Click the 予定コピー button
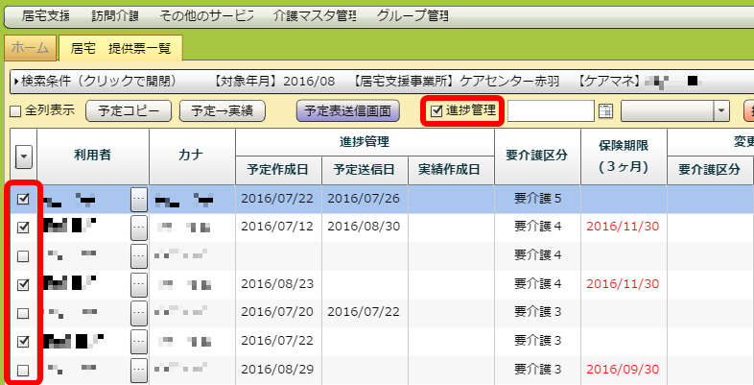 pyautogui.click(x=129, y=111)
